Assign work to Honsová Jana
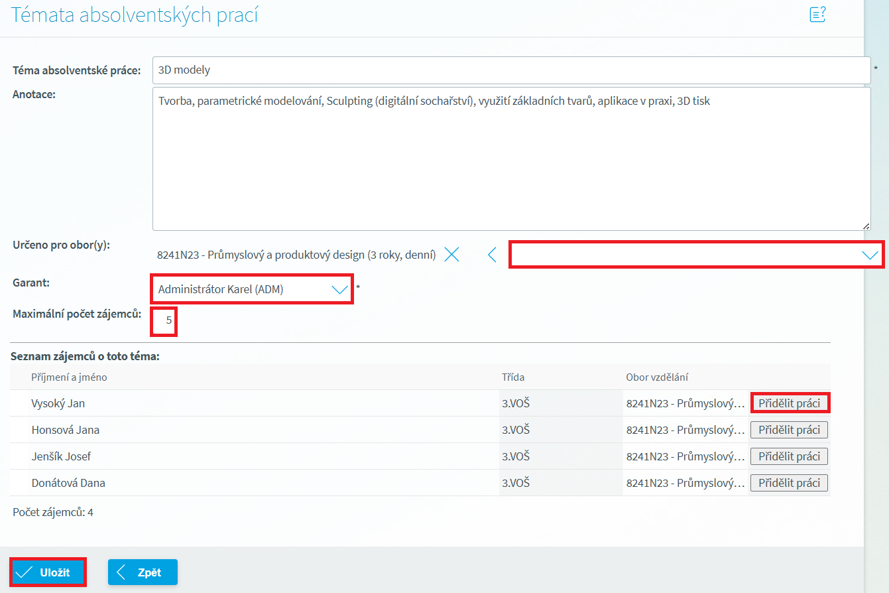Image resolution: width=889 pixels, height=593 pixels. [789, 430]
